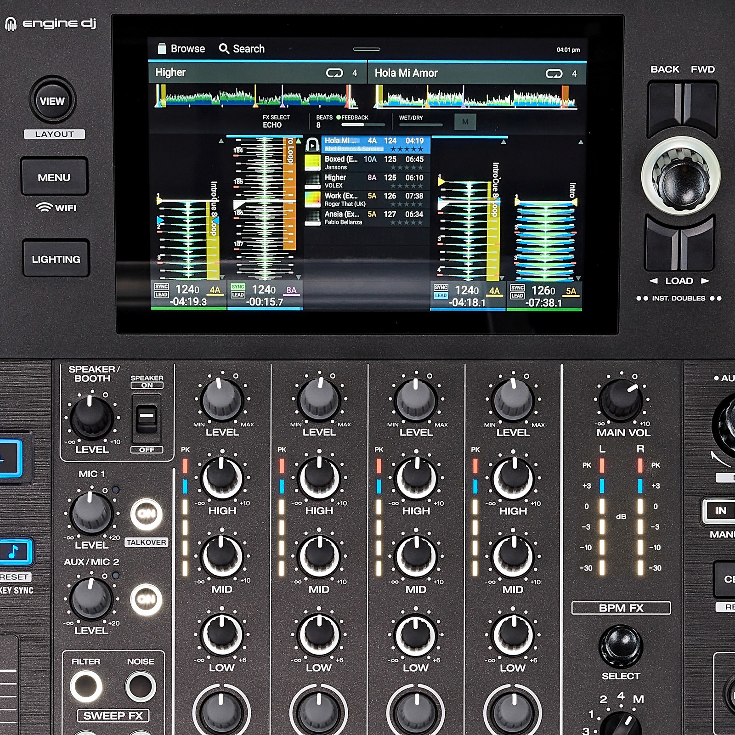
Task: Enable the FILTER sweep FX button
Action: click(86, 686)
